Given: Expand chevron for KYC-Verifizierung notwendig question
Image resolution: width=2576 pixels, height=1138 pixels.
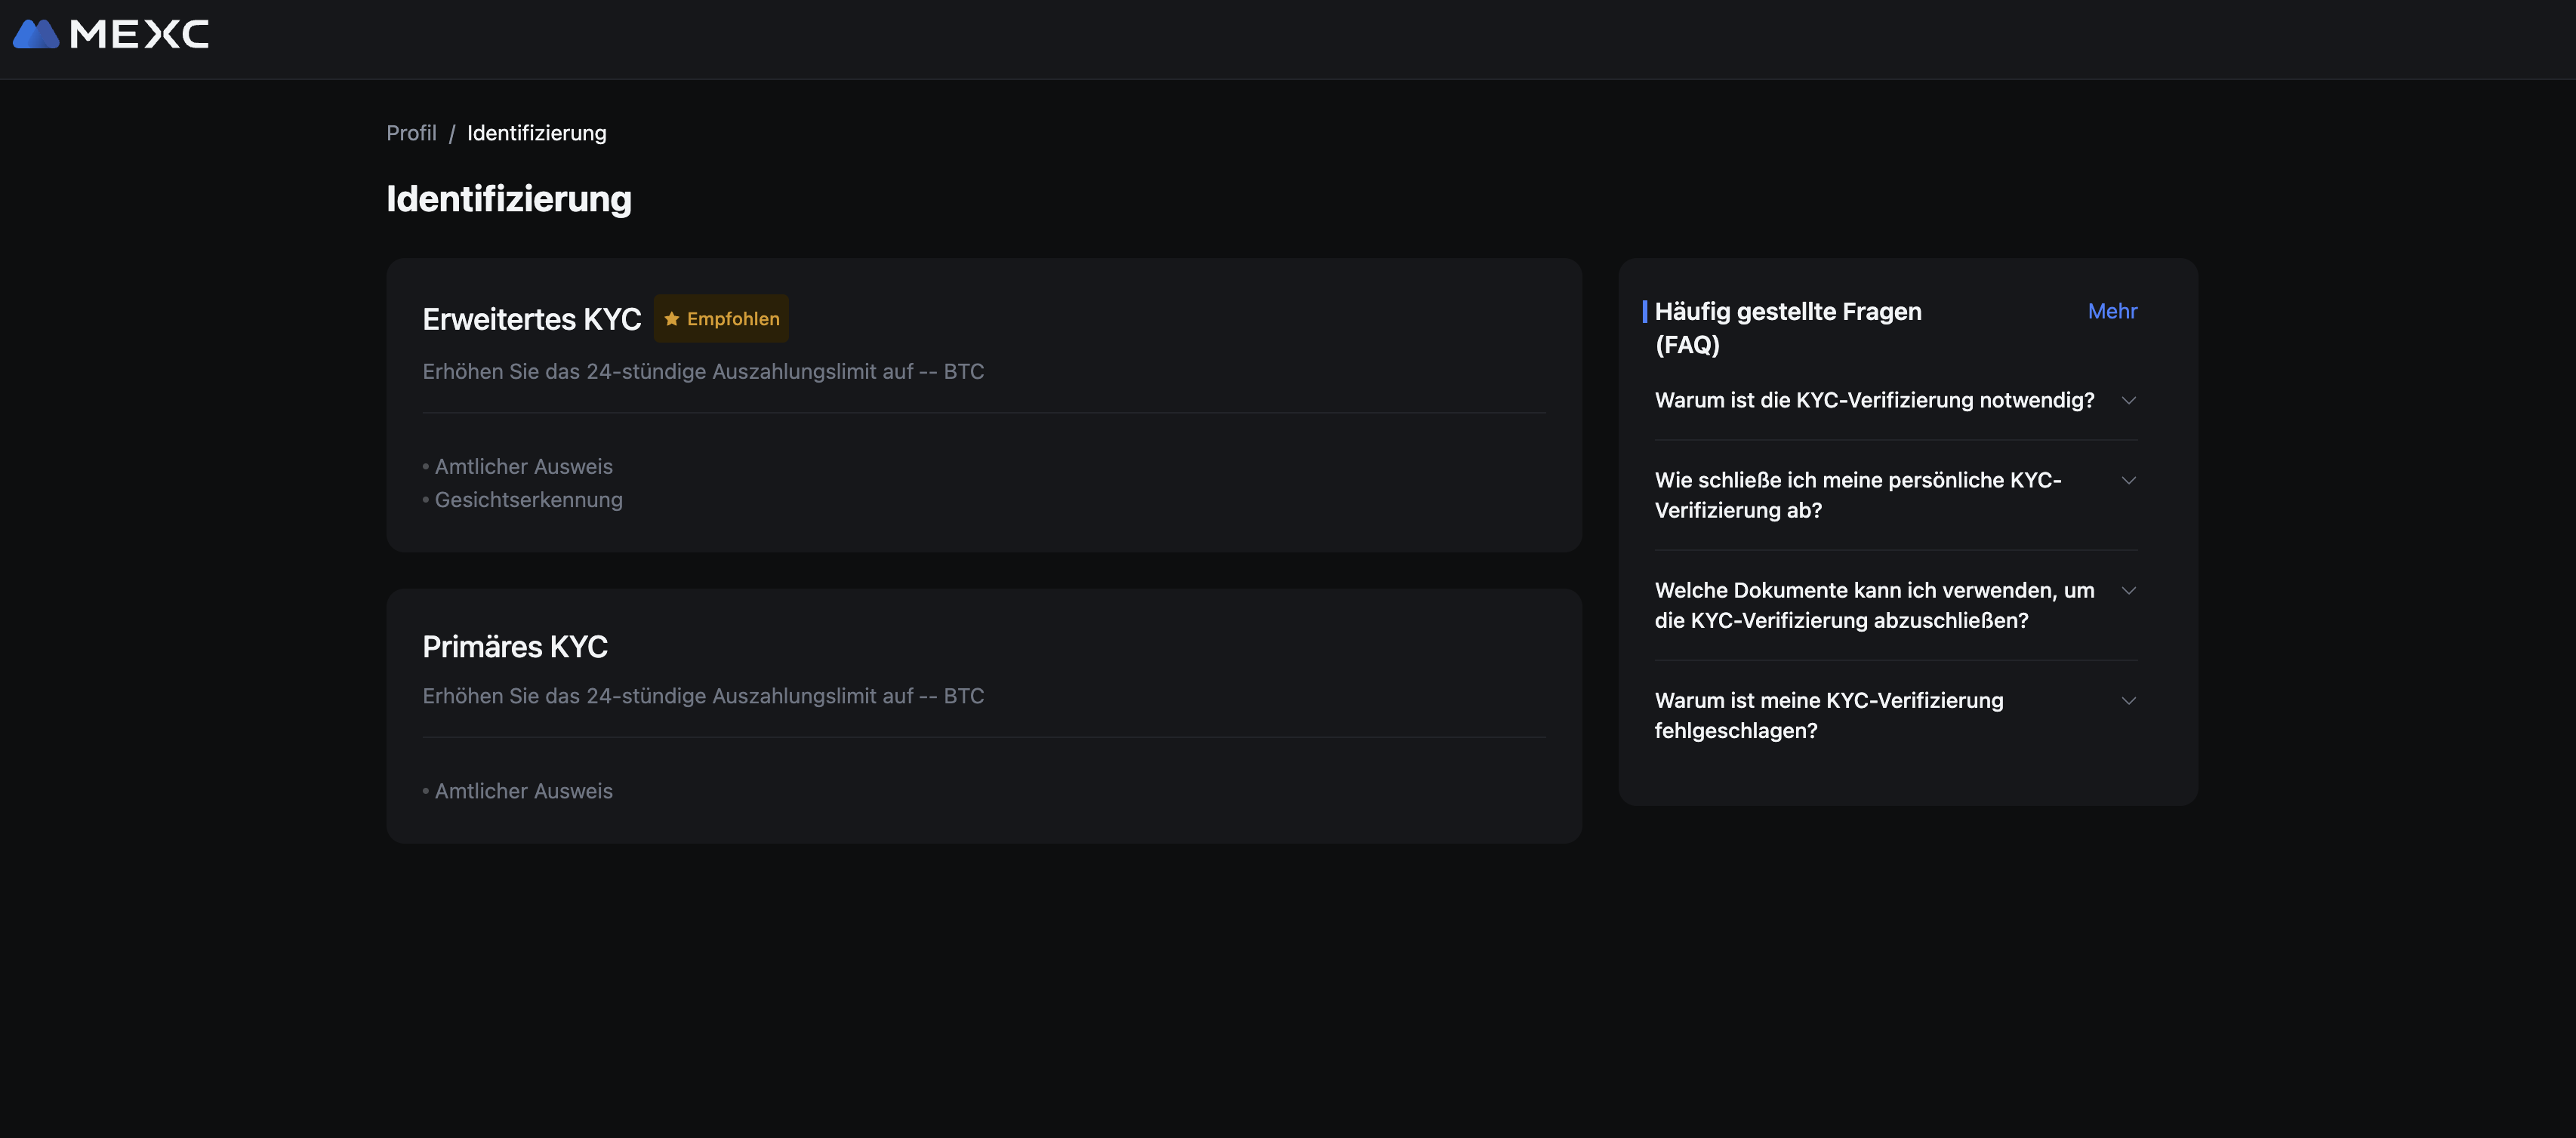Looking at the screenshot, I should tap(2128, 401).
